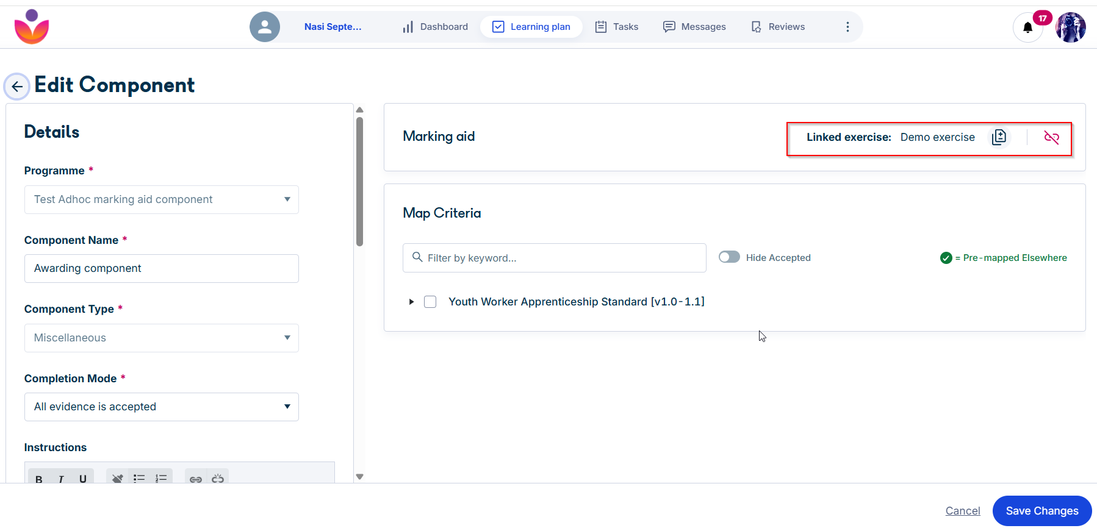Open the user profile picture menu
This screenshot has height=531, width=1097.
click(x=1071, y=27)
